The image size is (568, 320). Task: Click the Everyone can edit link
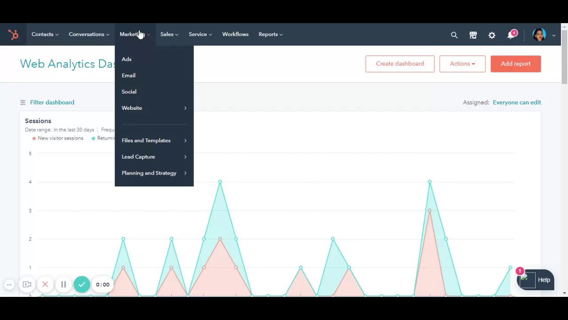tap(517, 102)
